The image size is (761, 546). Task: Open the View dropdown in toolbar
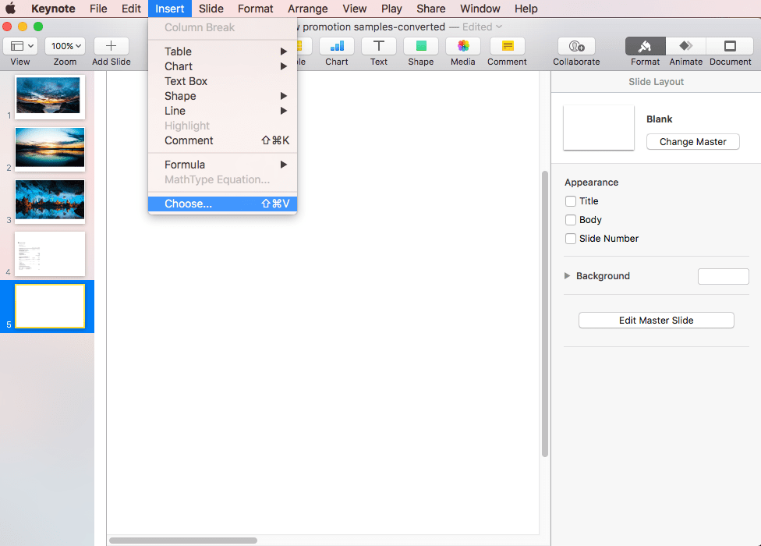20,47
